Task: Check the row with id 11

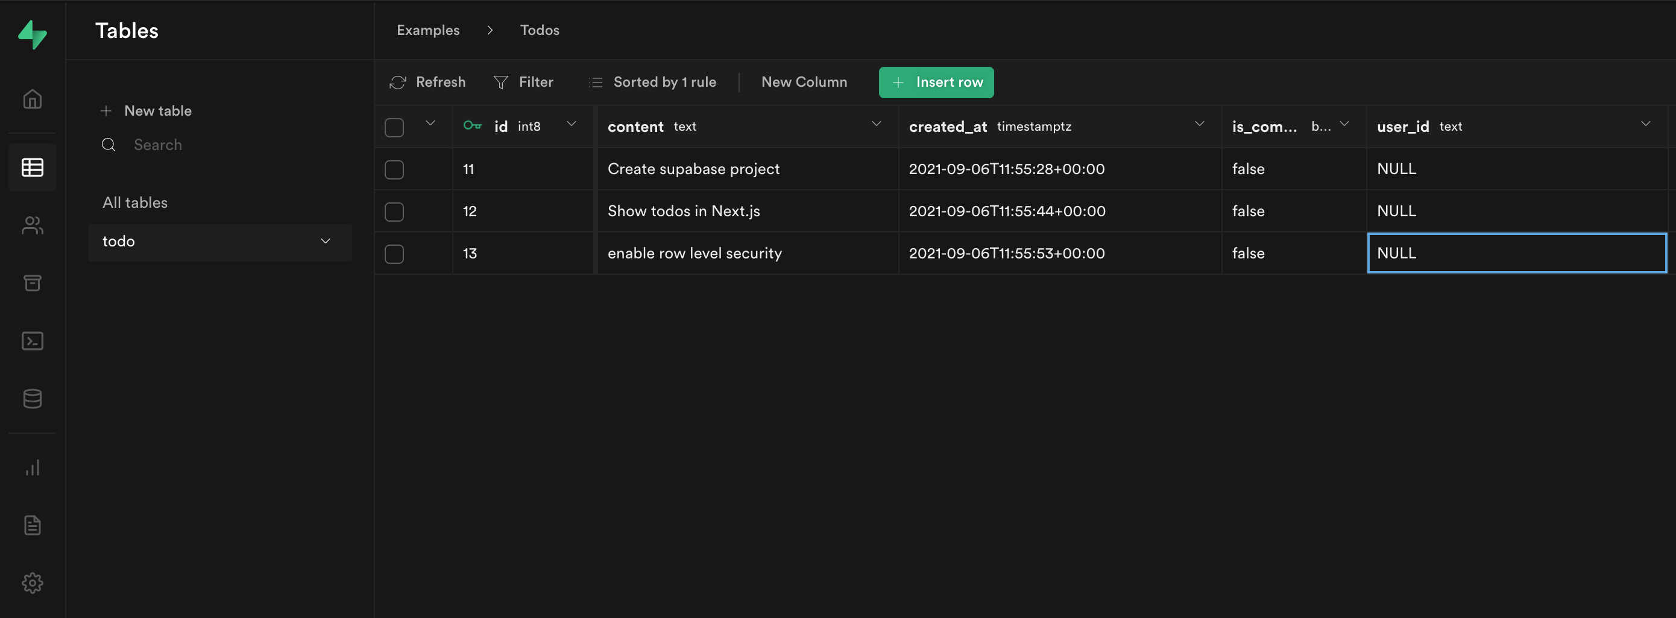Action: 394,170
